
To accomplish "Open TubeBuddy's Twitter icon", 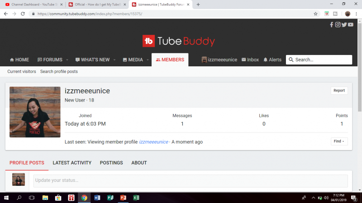I will pyautogui.click(x=344, y=25).
